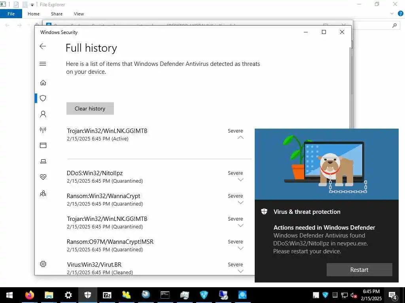Click the muted volume tray icon
Image resolution: width=405 pixels, height=303 pixels.
[354, 295]
